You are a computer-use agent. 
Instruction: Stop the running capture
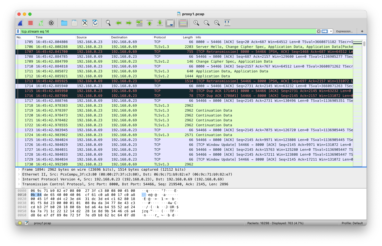coord(30,23)
